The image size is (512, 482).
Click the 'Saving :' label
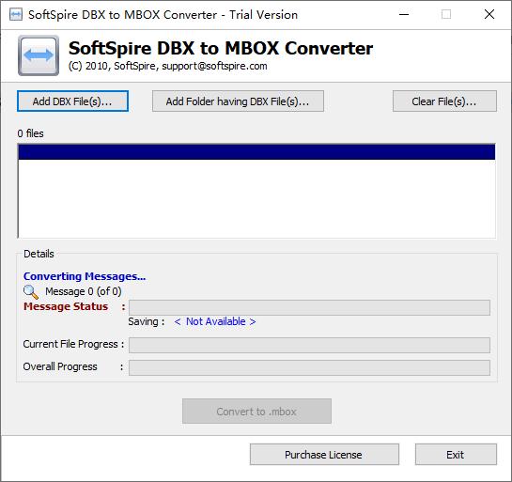[147, 321]
